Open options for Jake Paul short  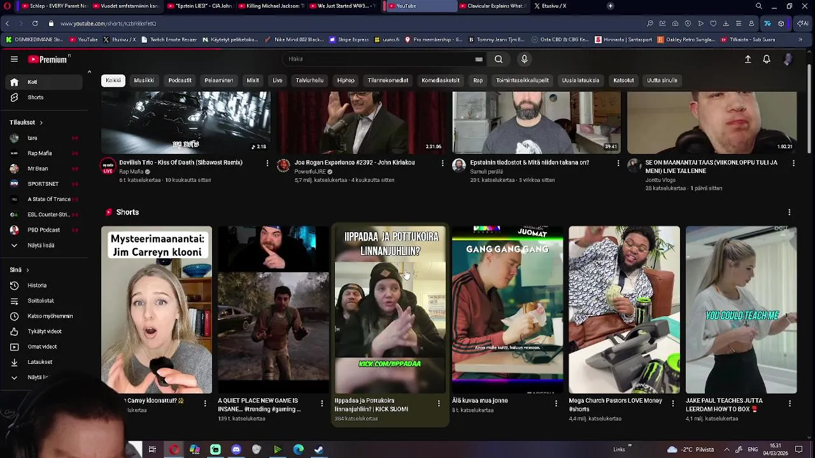pyautogui.click(x=790, y=403)
